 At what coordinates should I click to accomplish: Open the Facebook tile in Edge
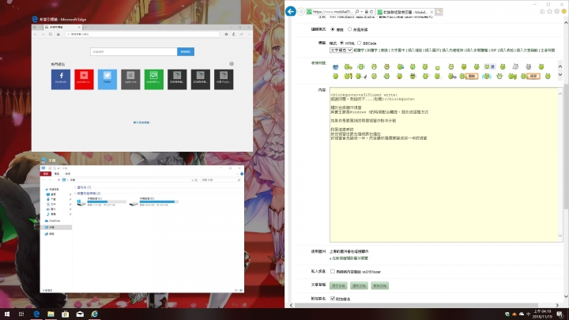61,79
